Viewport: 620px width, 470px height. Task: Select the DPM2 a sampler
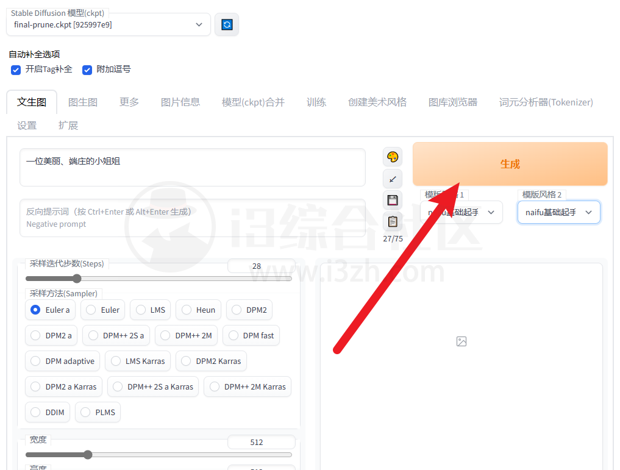point(51,336)
